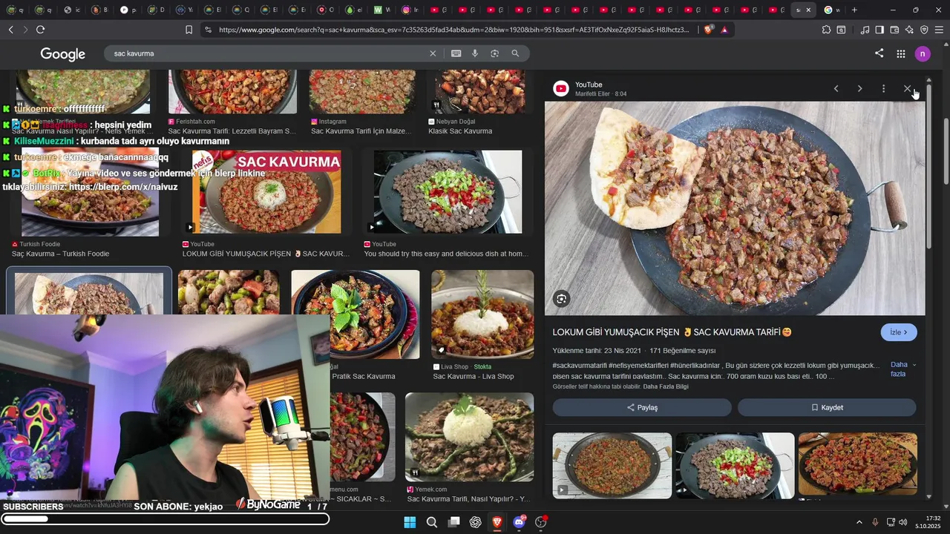Open the OBS Studio taskbar icon
950x534 pixels.
click(x=541, y=522)
